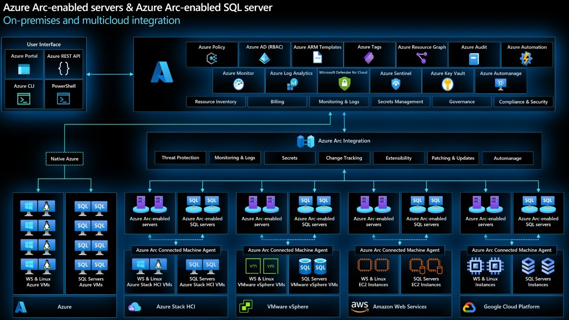Click Connected Machine Agent above Google Cloud Platform
The height and width of the screenshot is (320, 569).
pyautogui.click(x=512, y=250)
